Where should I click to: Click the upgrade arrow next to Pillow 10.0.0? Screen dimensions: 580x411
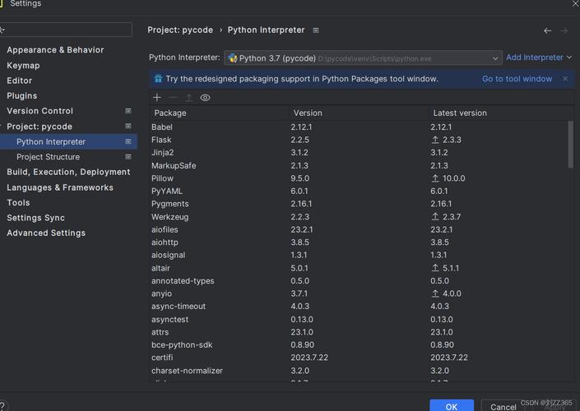click(435, 178)
